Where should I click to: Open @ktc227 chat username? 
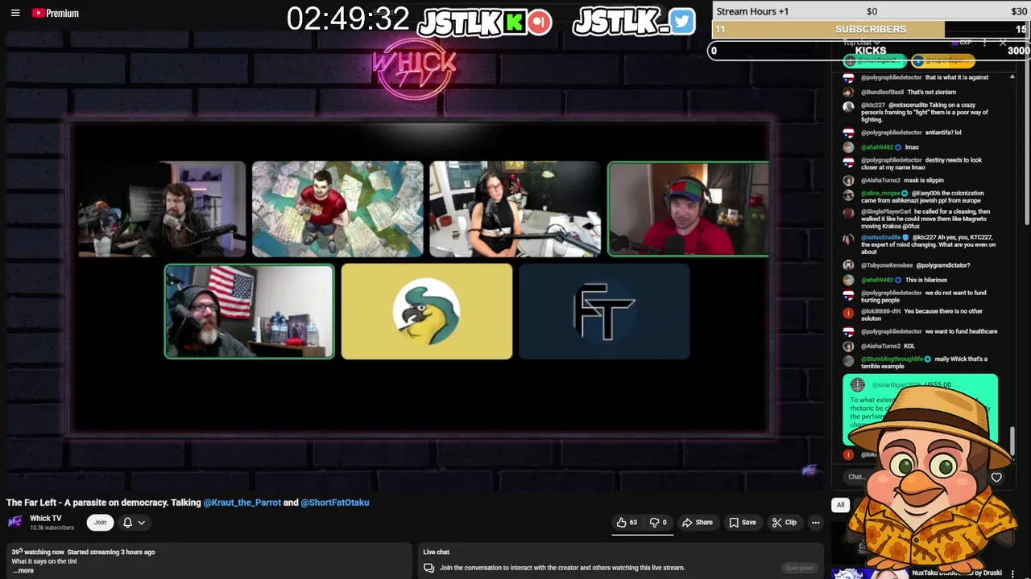click(x=873, y=105)
